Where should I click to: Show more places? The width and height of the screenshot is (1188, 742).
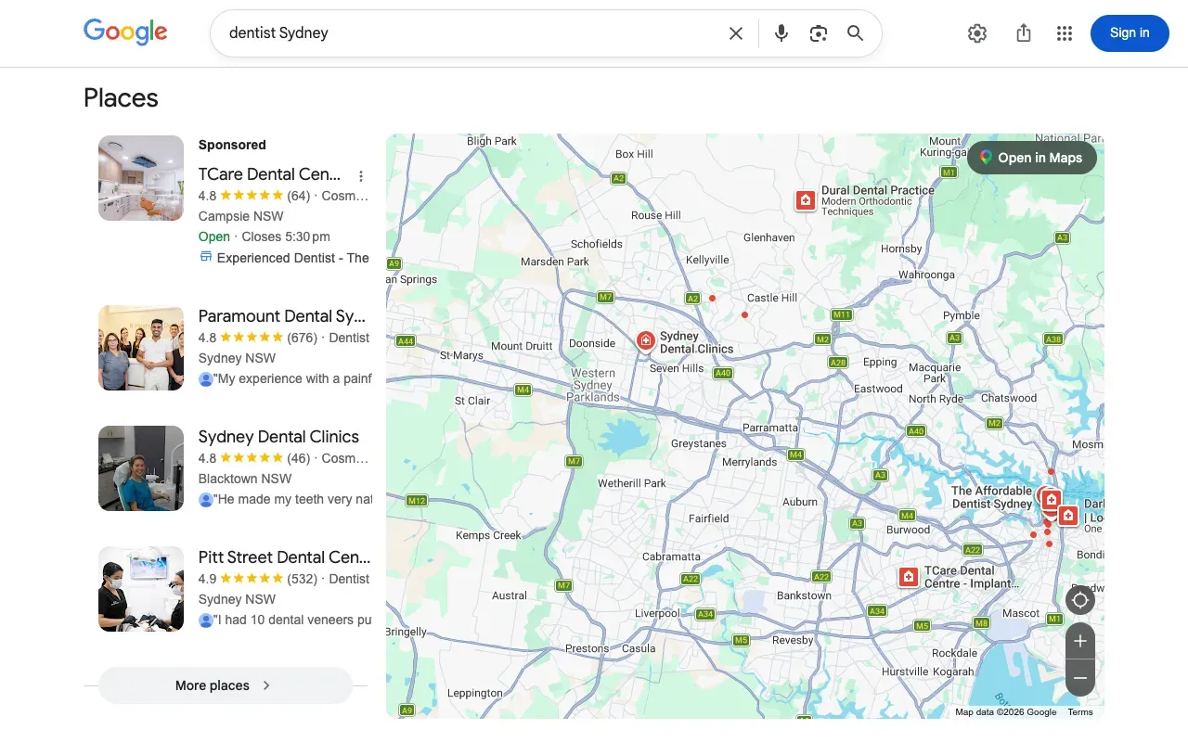(x=226, y=685)
